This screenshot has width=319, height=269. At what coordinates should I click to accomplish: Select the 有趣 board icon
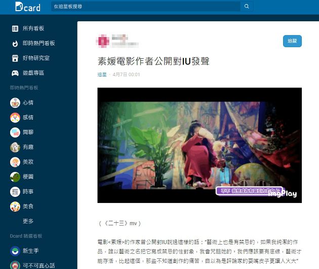15,147
